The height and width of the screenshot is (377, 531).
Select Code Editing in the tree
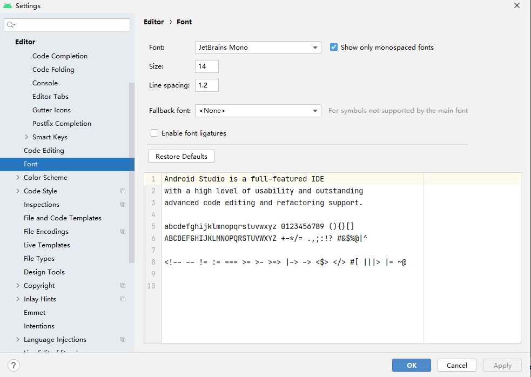point(44,151)
